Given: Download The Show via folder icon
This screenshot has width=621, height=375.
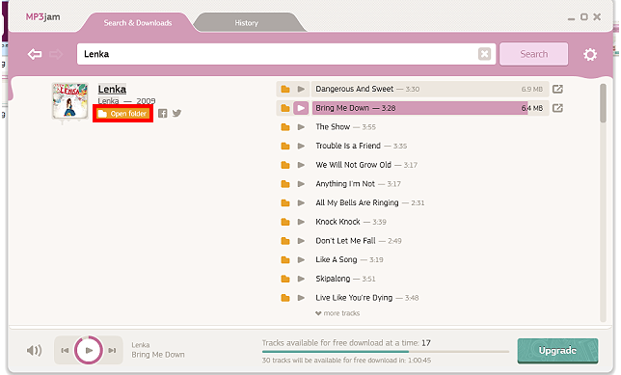Looking at the screenshot, I should coord(285,127).
